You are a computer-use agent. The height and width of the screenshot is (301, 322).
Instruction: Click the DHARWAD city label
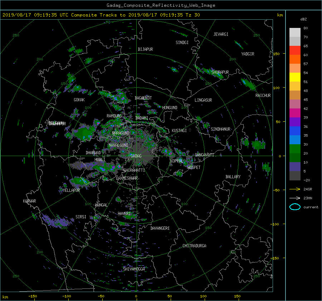(93, 153)
